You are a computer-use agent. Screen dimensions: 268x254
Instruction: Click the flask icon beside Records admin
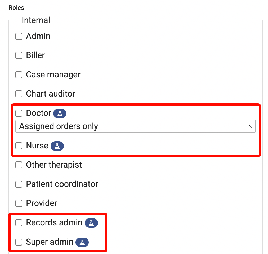point(91,223)
